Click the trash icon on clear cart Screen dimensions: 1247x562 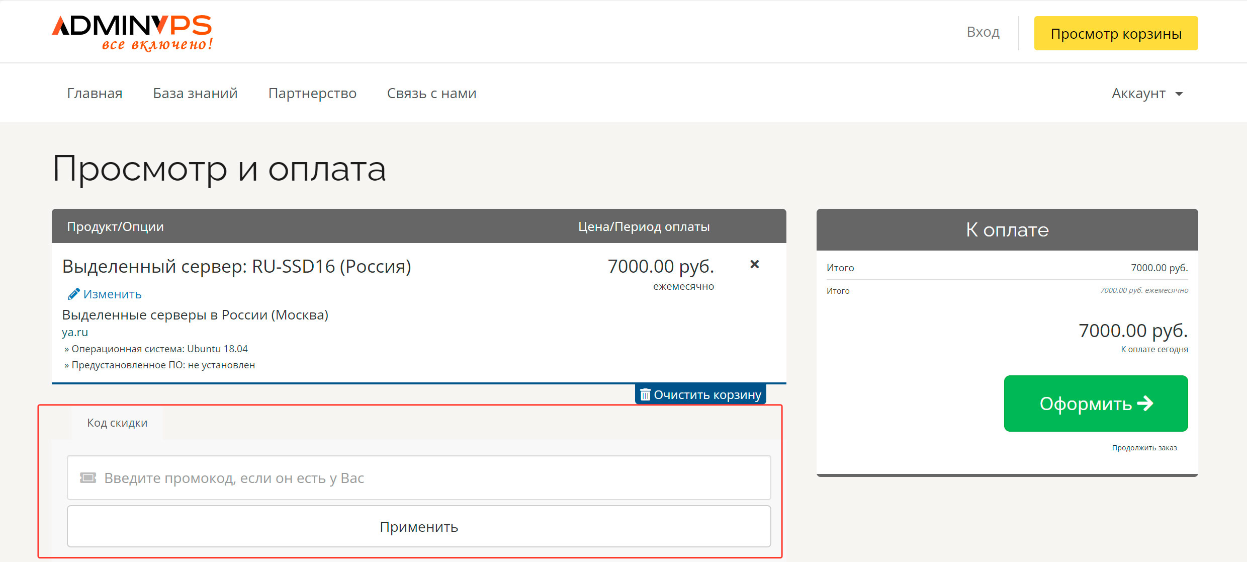[645, 394]
